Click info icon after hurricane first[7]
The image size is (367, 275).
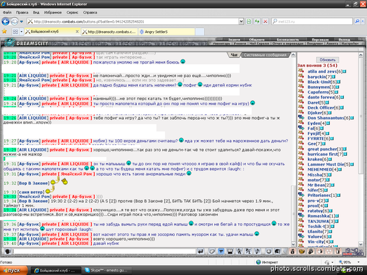click(x=345, y=154)
